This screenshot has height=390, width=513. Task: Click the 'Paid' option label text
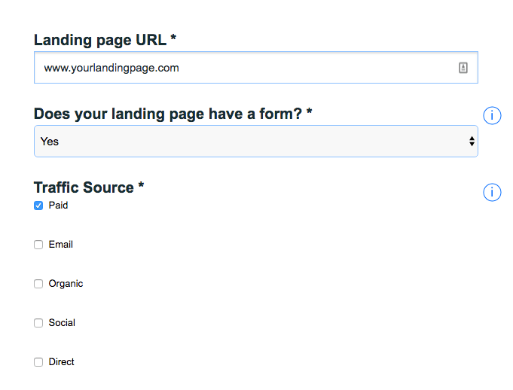[58, 206]
